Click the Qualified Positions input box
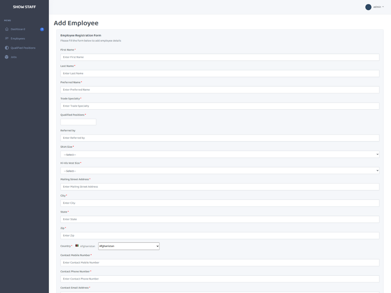This screenshot has height=293, width=391. click(x=78, y=122)
